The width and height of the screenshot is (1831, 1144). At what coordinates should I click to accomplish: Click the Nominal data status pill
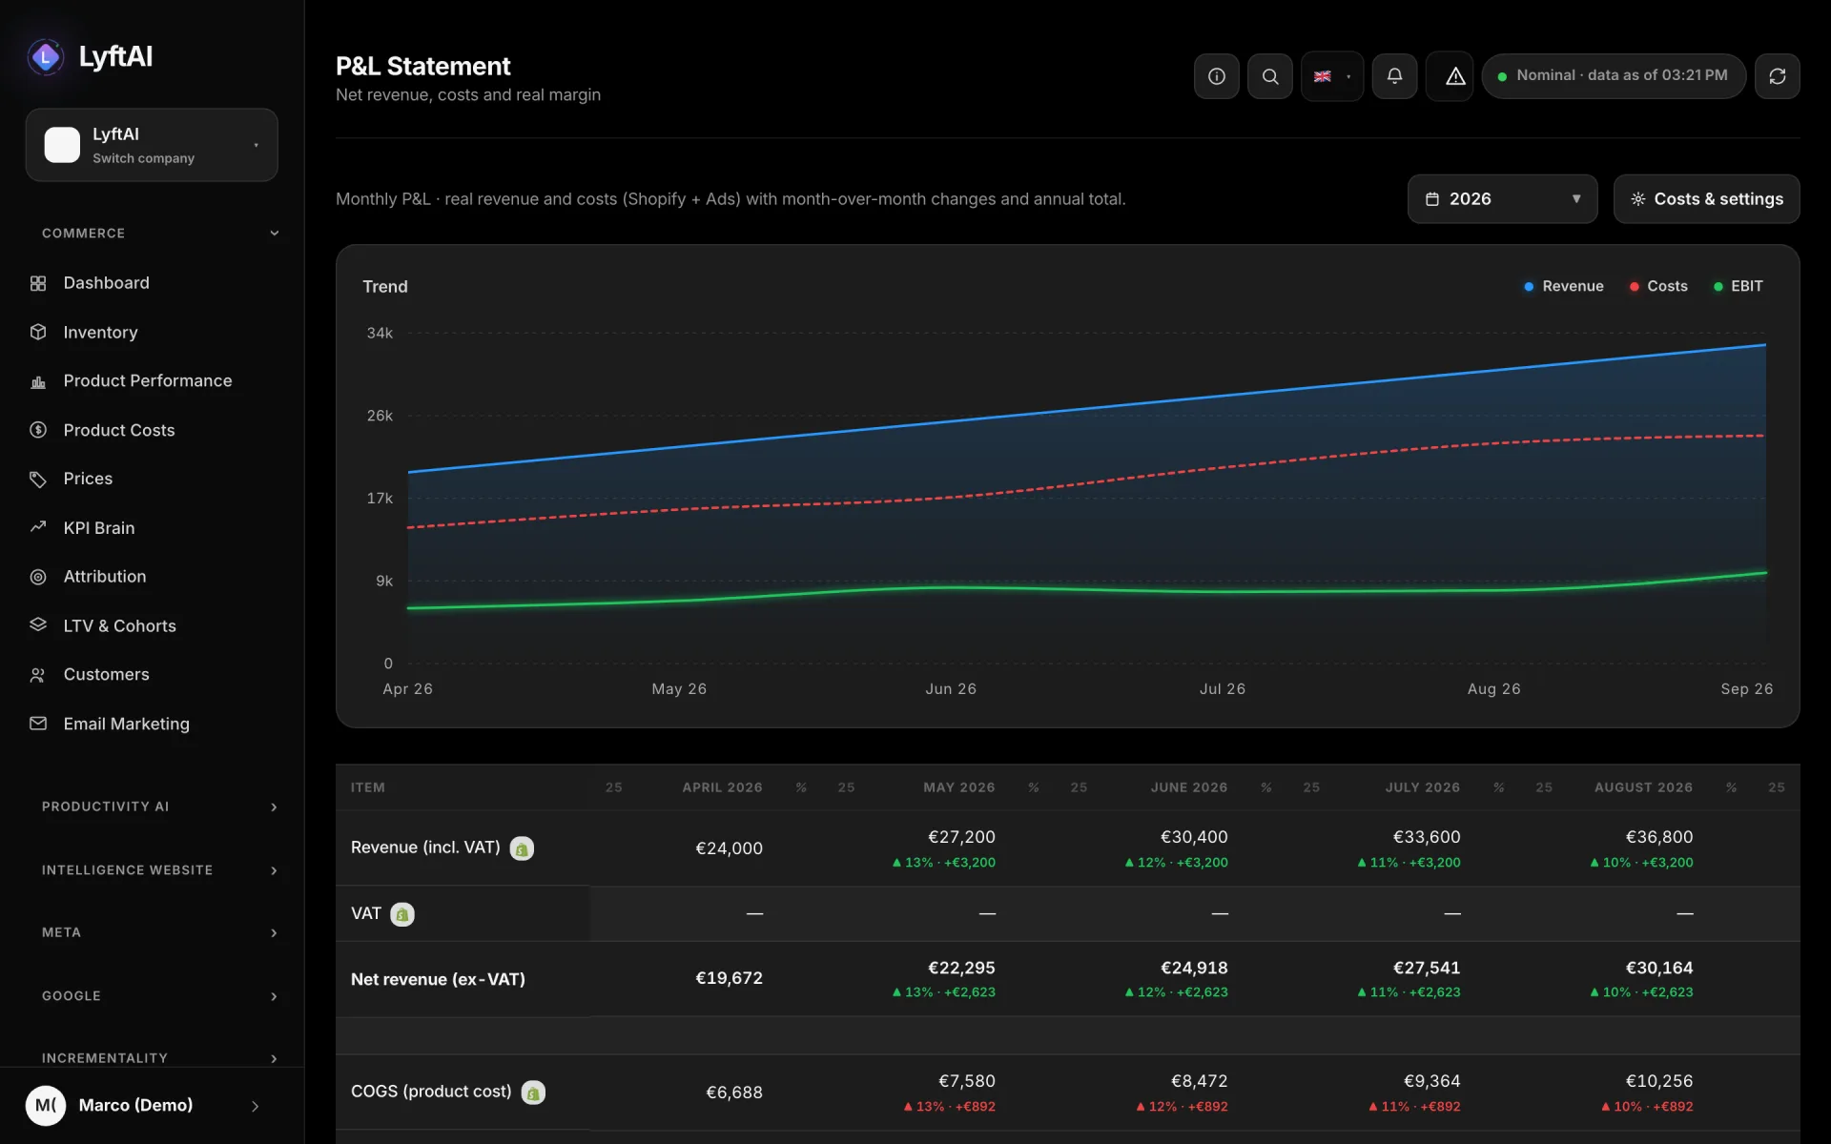1614,76
